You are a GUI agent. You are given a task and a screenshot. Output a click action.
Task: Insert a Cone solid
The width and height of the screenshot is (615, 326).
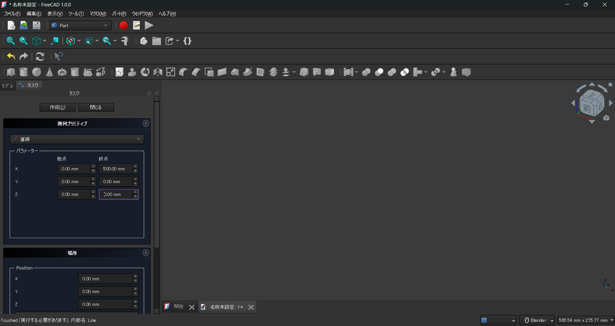pyautogui.click(x=49, y=72)
